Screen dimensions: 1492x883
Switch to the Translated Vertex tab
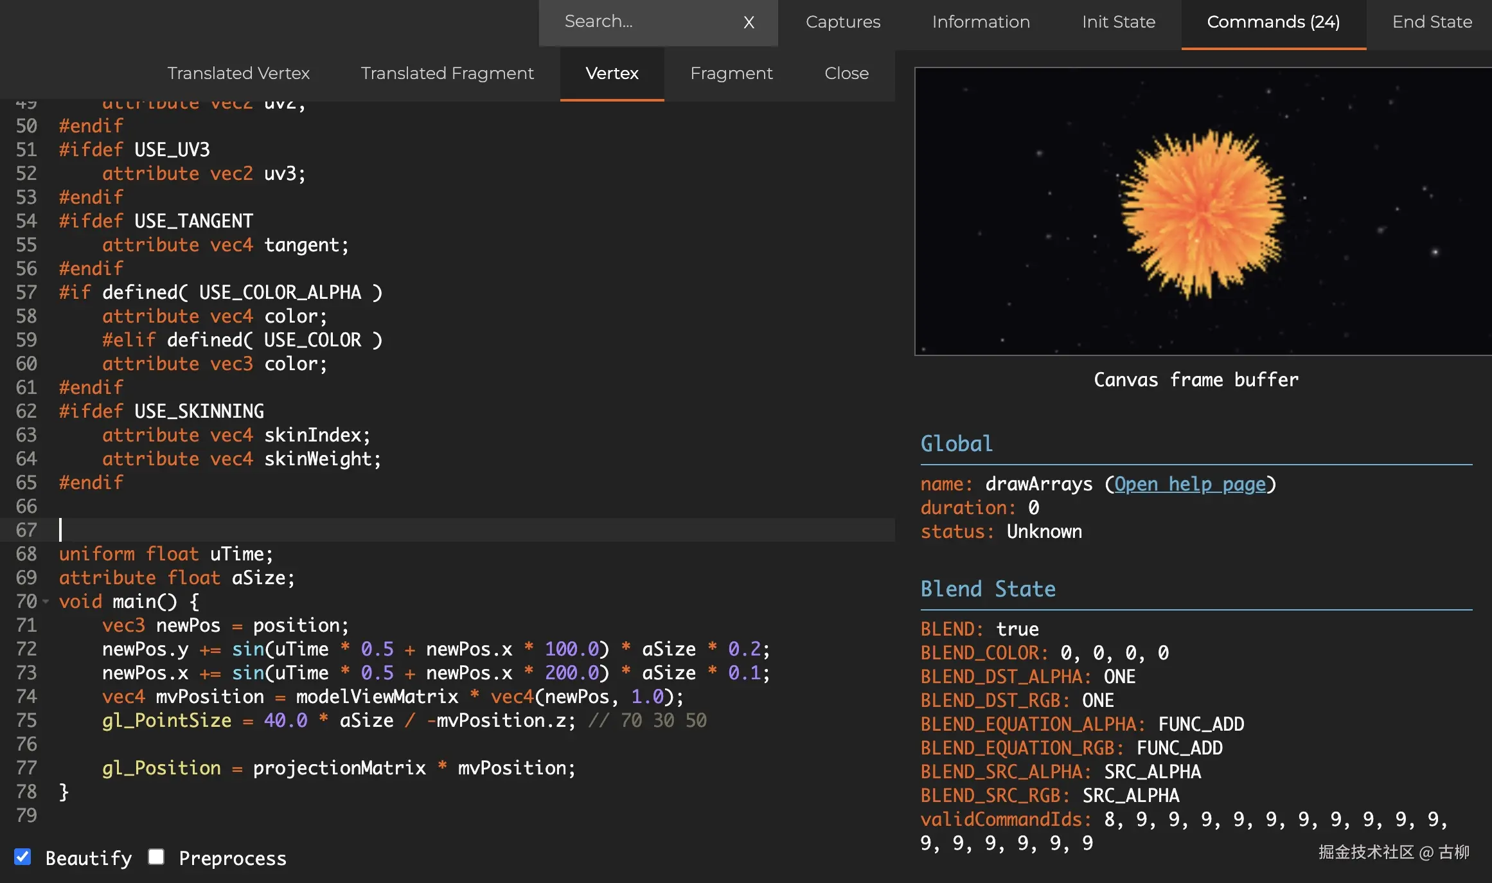(238, 73)
